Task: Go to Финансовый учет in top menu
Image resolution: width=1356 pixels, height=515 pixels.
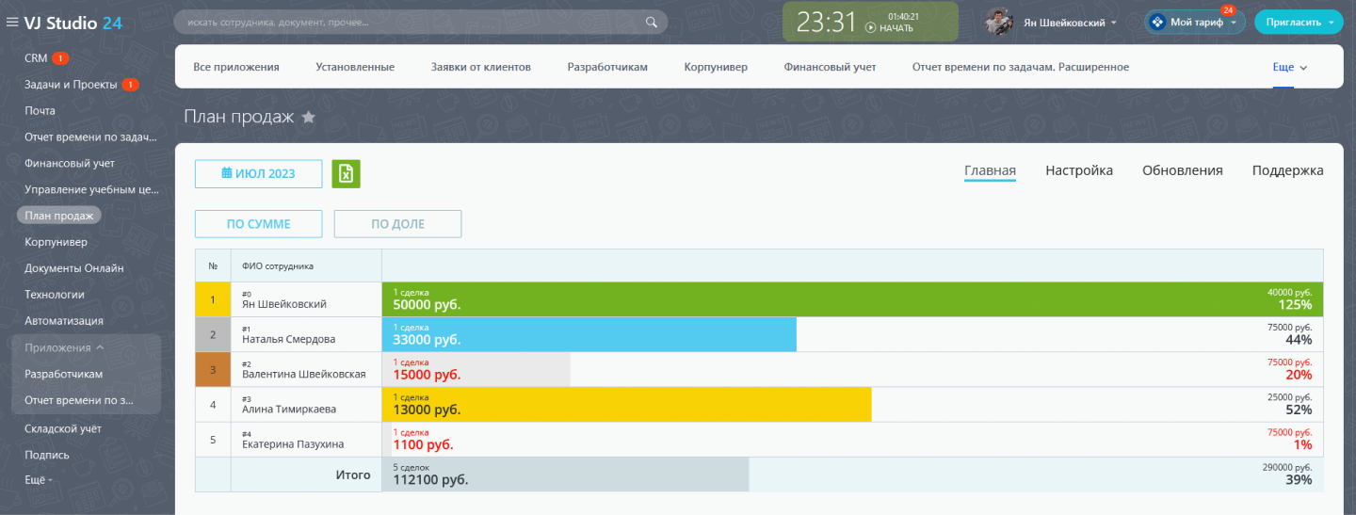Action: click(x=829, y=67)
